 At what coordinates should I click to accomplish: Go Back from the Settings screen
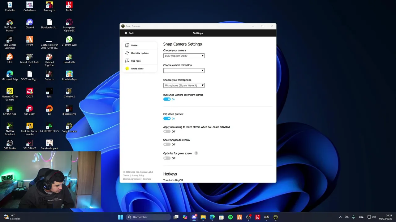pyautogui.click(x=129, y=33)
